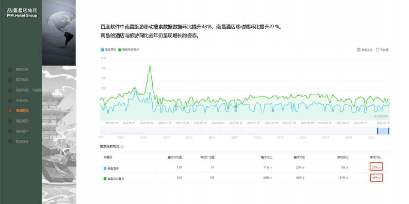
Task: Click the P.M. Hotel Group logo
Action: pos(22,13)
